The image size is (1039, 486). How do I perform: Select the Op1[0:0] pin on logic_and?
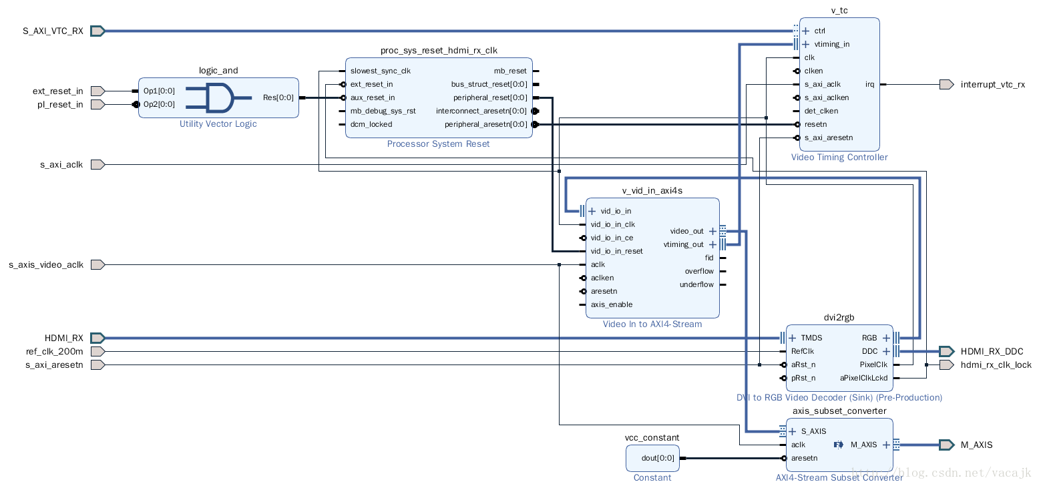(x=159, y=91)
